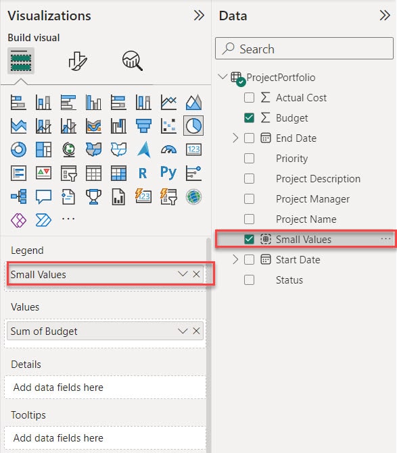The width and height of the screenshot is (397, 453).
Task: Select the decomposition tree visual
Action: [x=18, y=196]
